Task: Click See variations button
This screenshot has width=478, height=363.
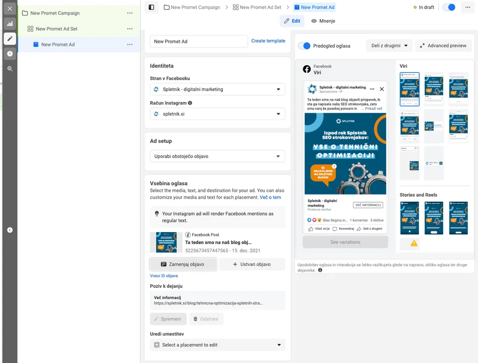Action: (345, 242)
